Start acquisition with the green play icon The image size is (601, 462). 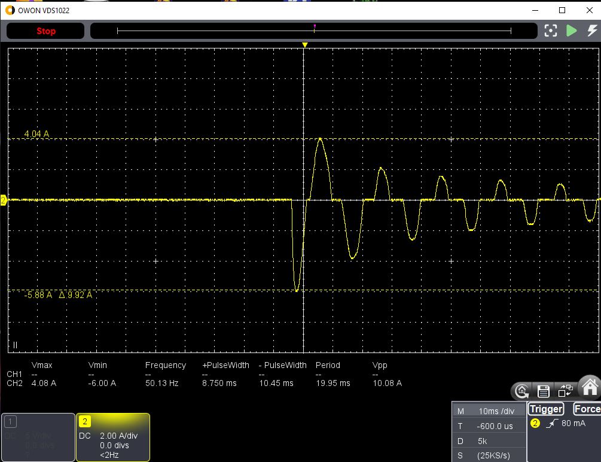(572, 31)
